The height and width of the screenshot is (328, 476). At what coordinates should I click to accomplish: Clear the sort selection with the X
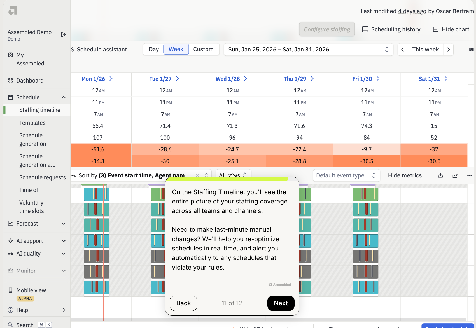pos(197,175)
